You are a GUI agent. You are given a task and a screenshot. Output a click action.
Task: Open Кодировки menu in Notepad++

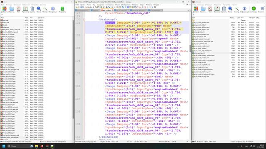100,5
